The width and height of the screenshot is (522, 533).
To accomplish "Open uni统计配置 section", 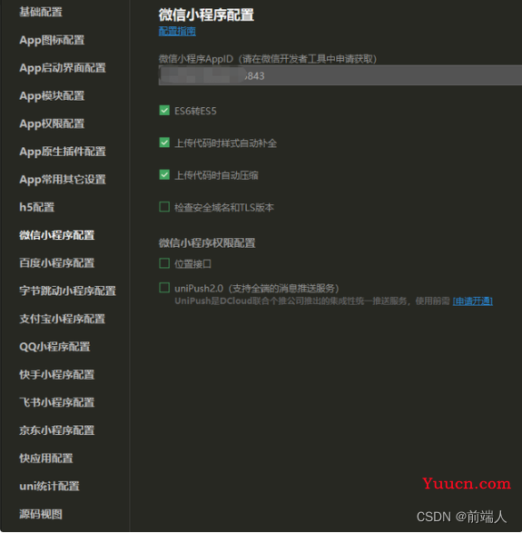I will 49,486.
